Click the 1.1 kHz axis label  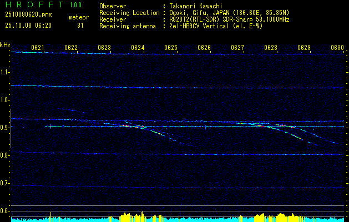click(4, 72)
